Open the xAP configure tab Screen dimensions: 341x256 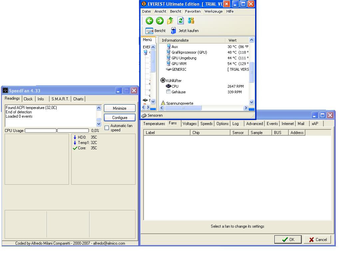pyautogui.click(x=315, y=124)
